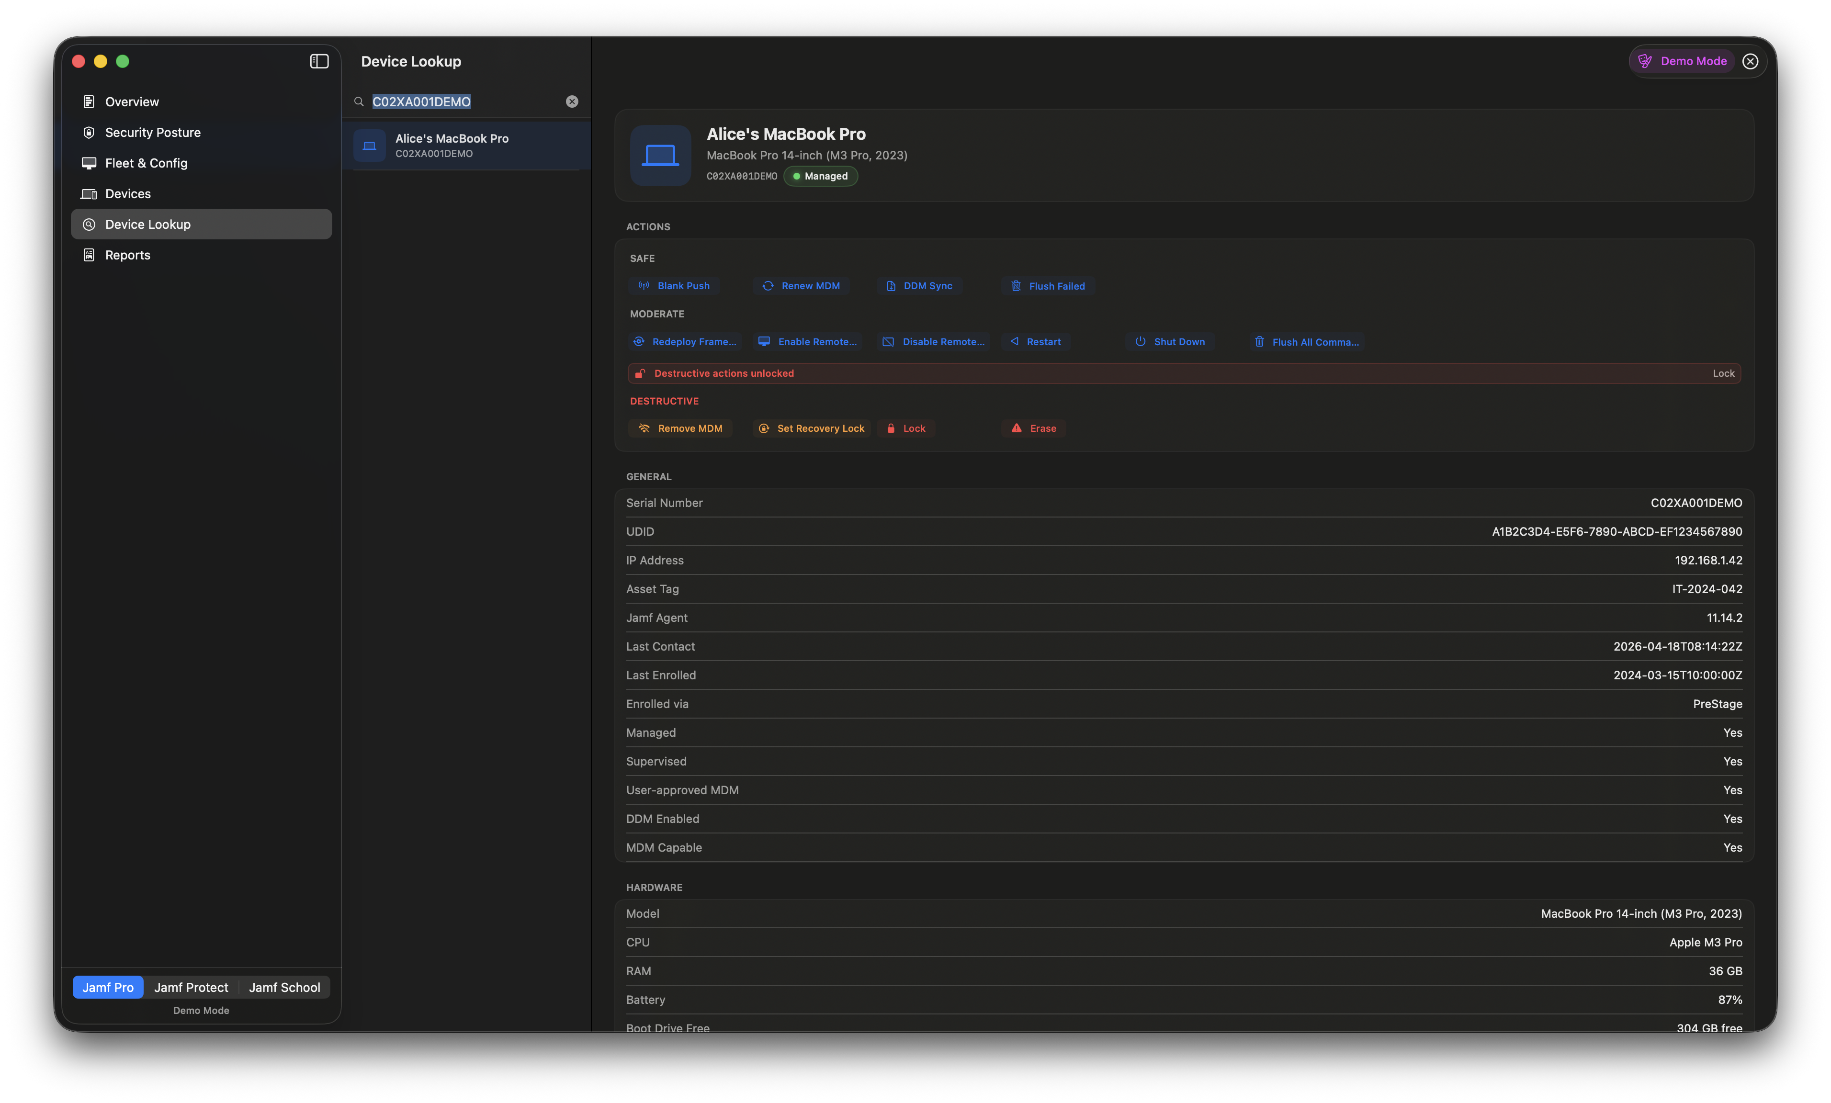
Task: Click the large laptop device icon
Action: tap(660, 155)
